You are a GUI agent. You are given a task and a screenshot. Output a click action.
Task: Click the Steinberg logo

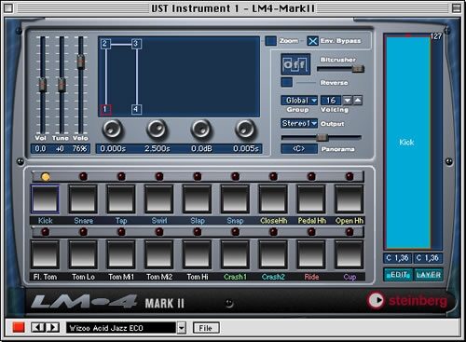(x=407, y=301)
